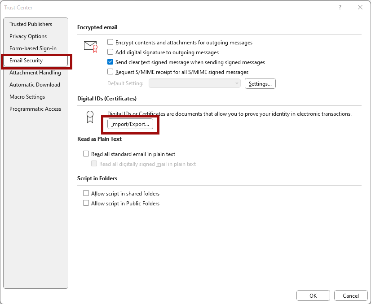The image size is (371, 304).
Task: Enable encrypt contents and attachments checkbox
Action: point(110,42)
